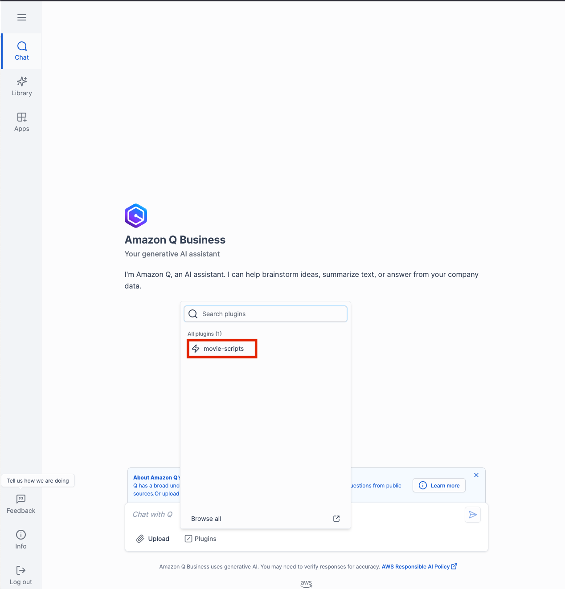
Task: Open the Apps sidebar section
Action: click(x=21, y=122)
